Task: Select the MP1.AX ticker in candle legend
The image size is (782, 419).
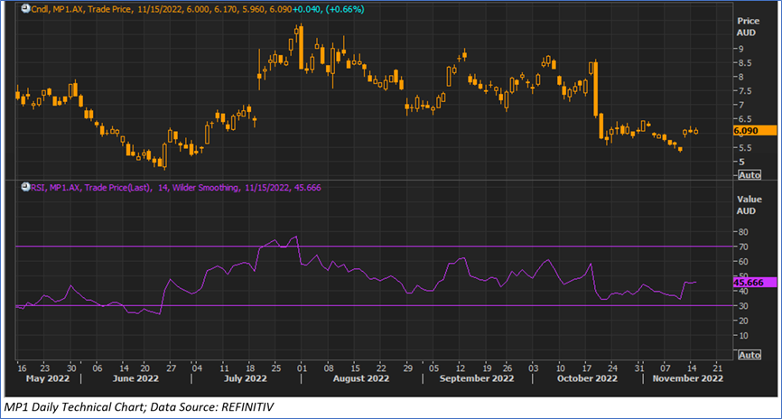Action: 68,9
